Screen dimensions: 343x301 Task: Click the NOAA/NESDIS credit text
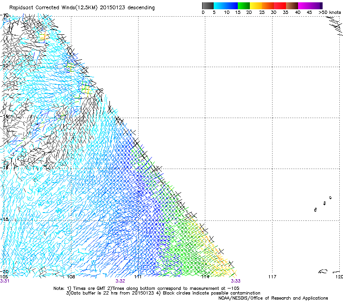tap(273, 298)
